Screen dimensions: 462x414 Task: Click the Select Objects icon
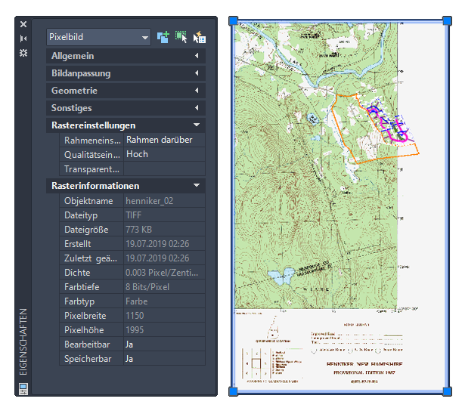click(x=181, y=37)
